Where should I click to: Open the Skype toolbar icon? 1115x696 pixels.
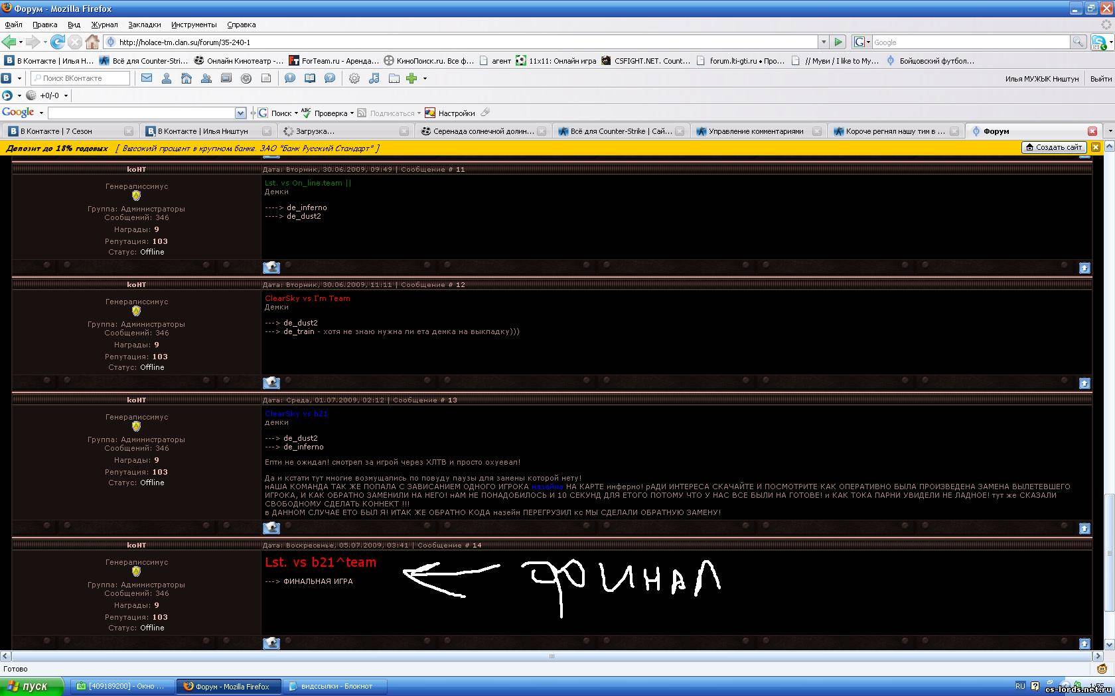[x=1098, y=42]
